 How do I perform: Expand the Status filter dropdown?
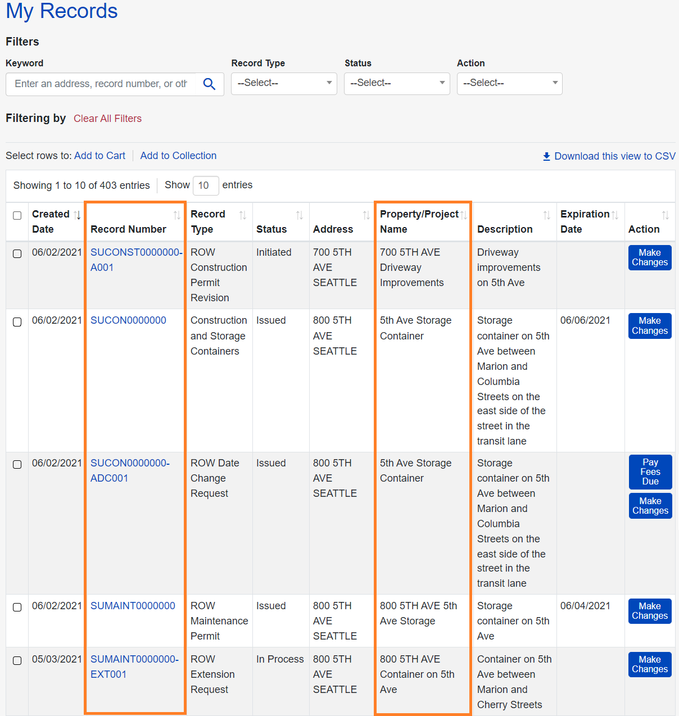tap(397, 83)
